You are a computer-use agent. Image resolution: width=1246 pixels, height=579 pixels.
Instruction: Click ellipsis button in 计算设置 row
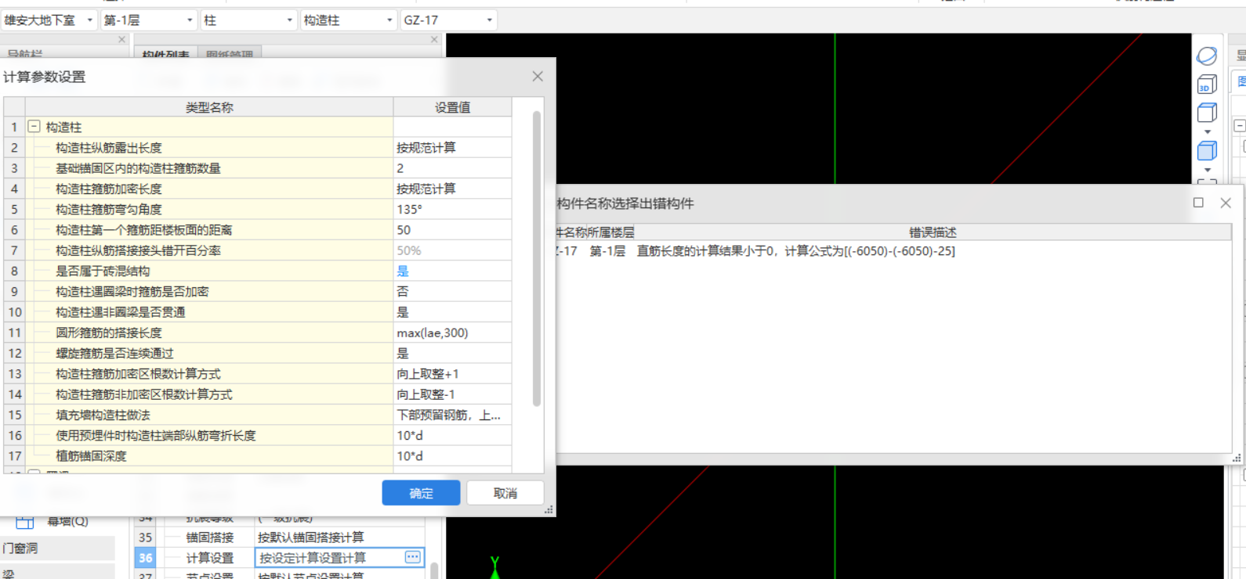412,557
